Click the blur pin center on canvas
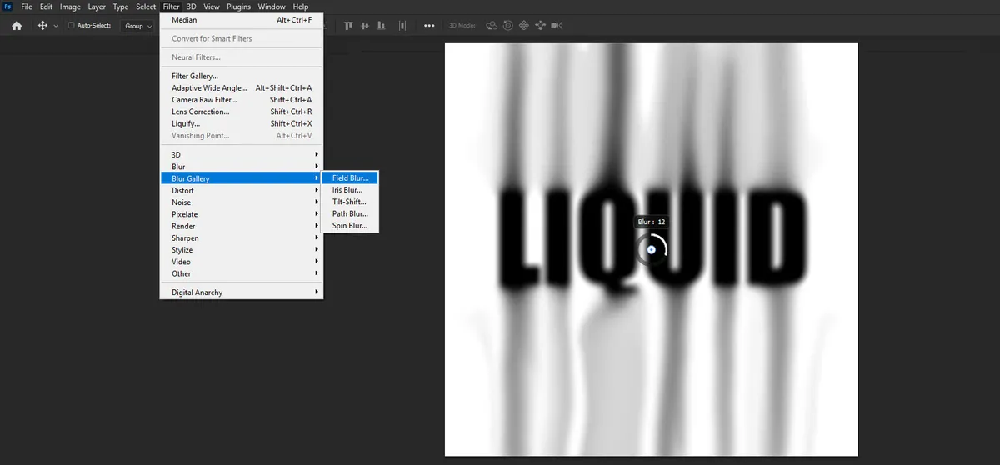1000x465 pixels. tap(652, 249)
